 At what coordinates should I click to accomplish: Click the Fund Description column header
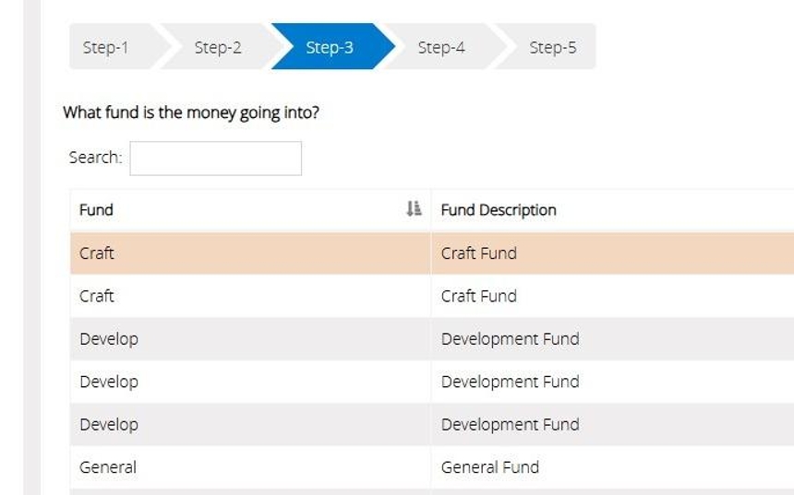click(x=499, y=210)
